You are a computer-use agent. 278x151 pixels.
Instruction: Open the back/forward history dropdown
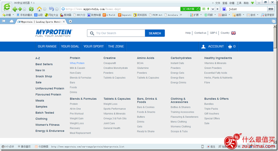tap(24, 9)
